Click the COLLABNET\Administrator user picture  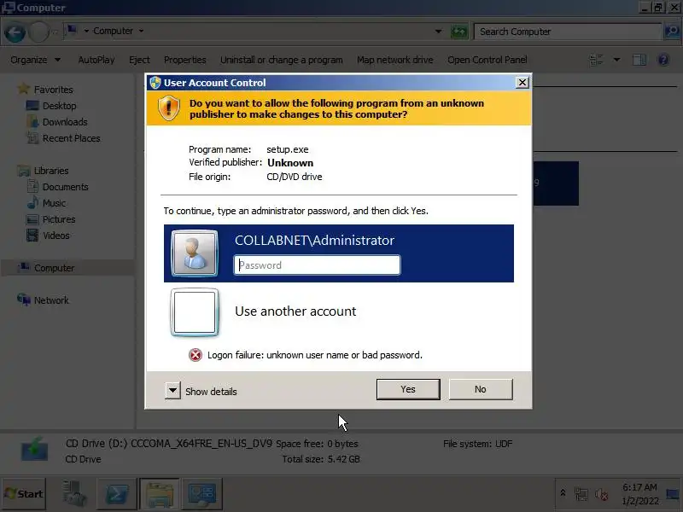(x=195, y=253)
